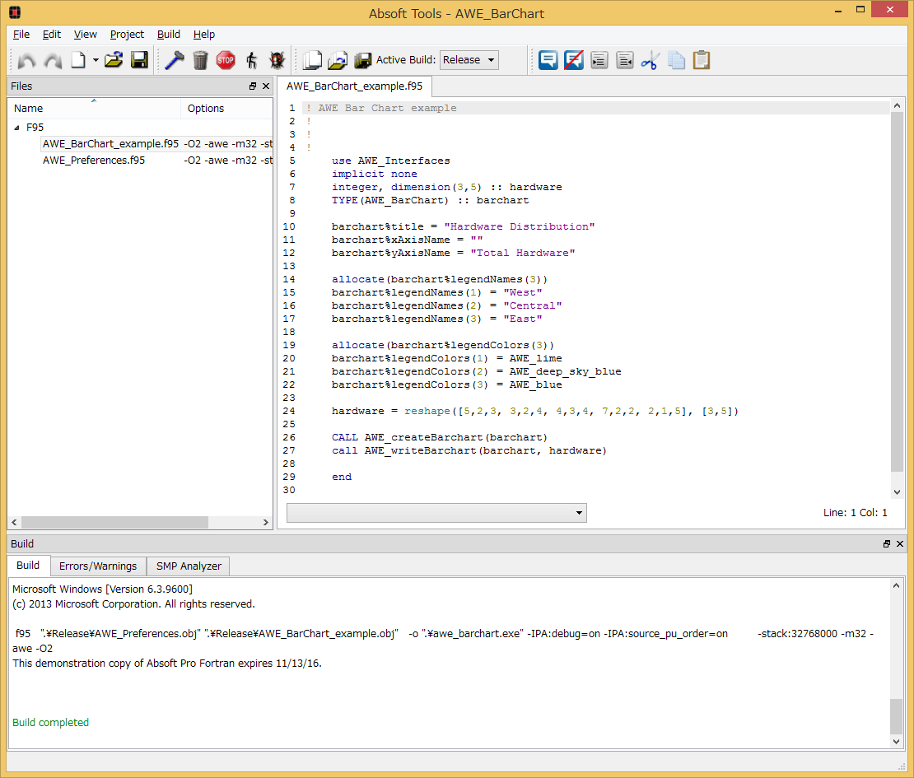Viewport: 914px width, 778px height.
Task: Click the indent lines icon
Action: point(599,60)
